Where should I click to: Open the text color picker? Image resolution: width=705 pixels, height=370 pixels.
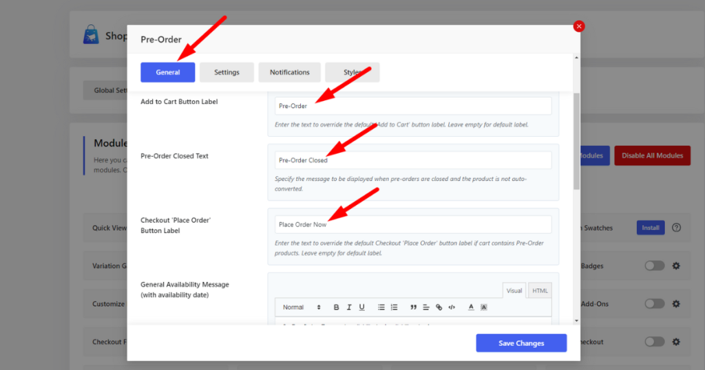click(471, 307)
